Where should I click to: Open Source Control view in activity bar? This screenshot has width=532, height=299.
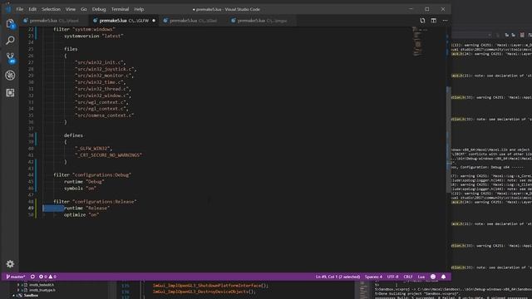coord(10,57)
